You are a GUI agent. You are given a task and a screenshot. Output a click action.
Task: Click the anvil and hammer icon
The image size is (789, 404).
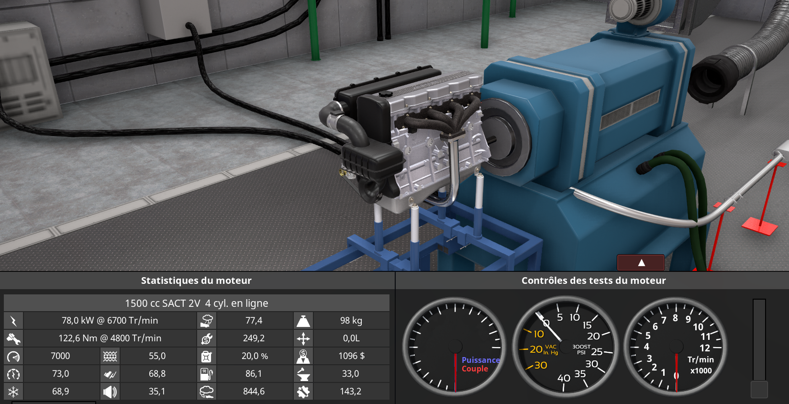pos(303,374)
